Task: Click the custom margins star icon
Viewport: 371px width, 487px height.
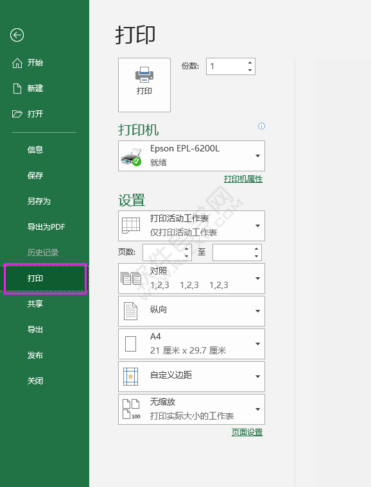Action: (130, 377)
